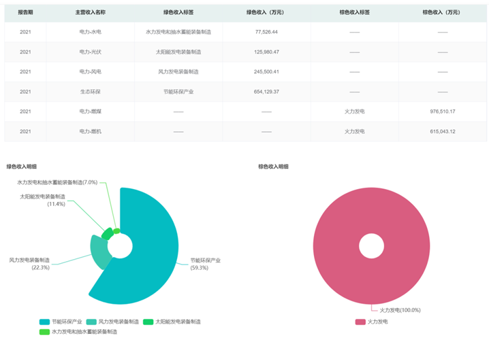This screenshot has height=344, width=489.
Task: Click the 棕色收入标签 column header
Action: point(355,12)
